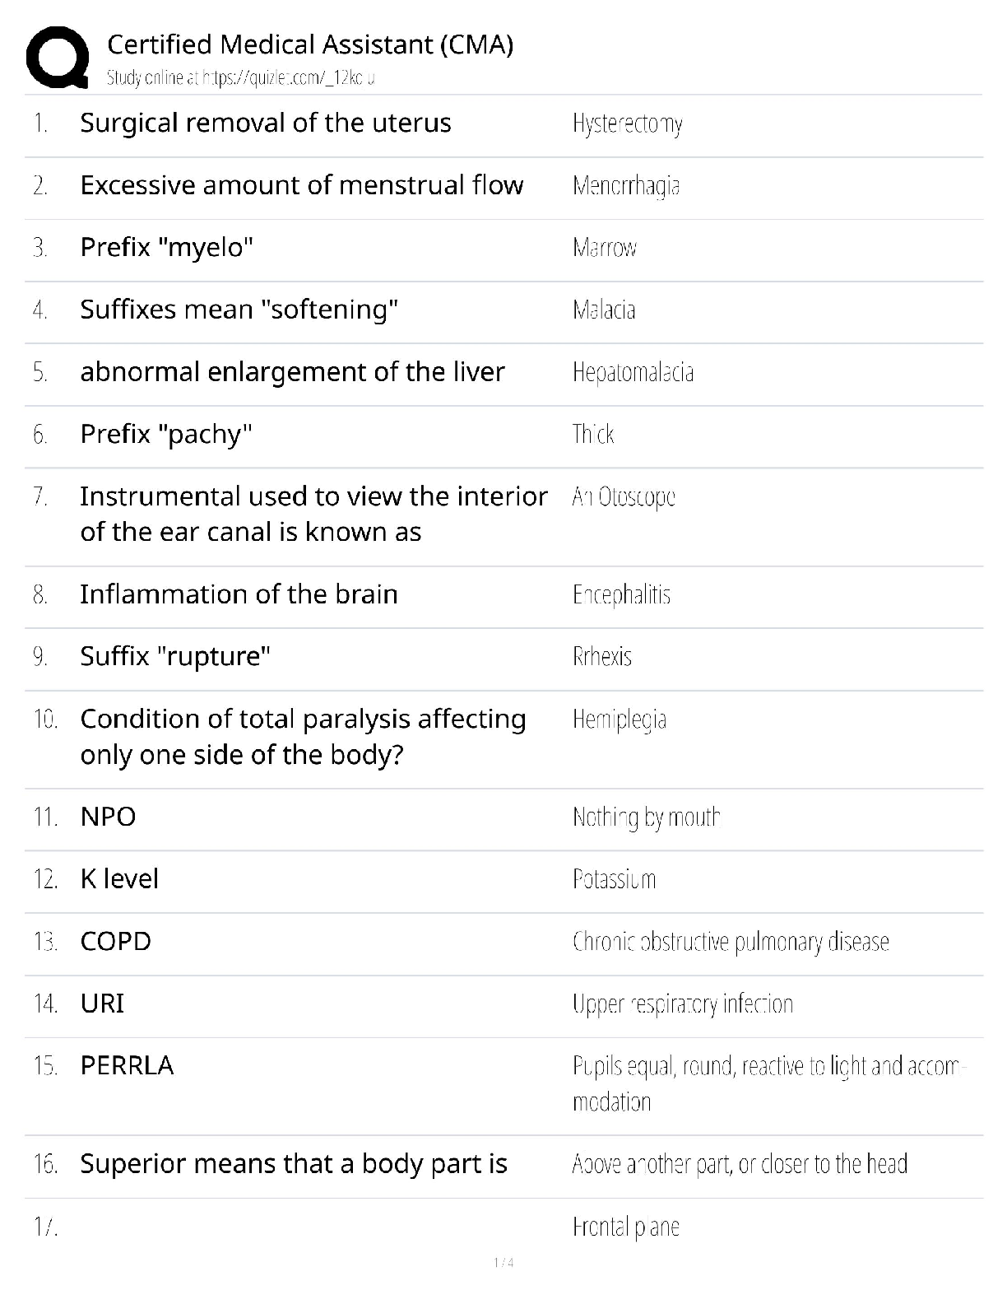1007x1304 pixels.
Task: Select the Prefix "pachy" term
Action: pyautogui.click(x=165, y=434)
